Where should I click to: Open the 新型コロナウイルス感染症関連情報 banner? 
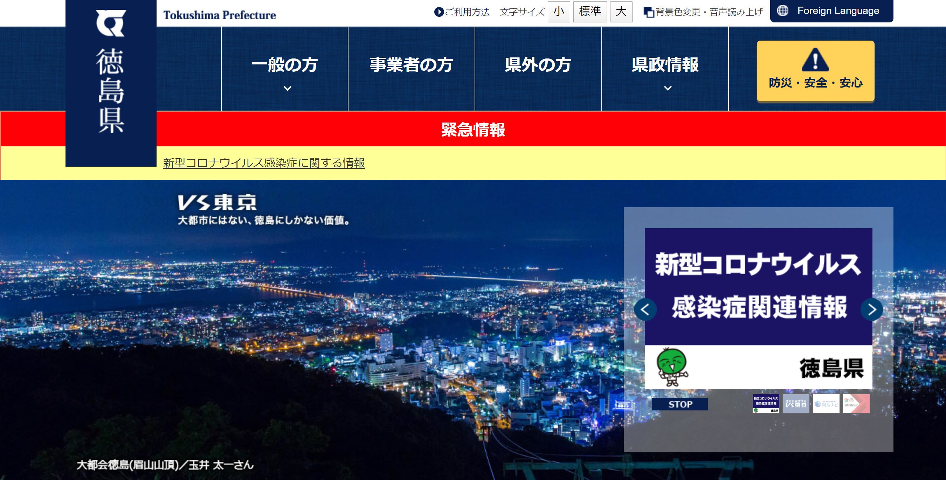tap(758, 308)
